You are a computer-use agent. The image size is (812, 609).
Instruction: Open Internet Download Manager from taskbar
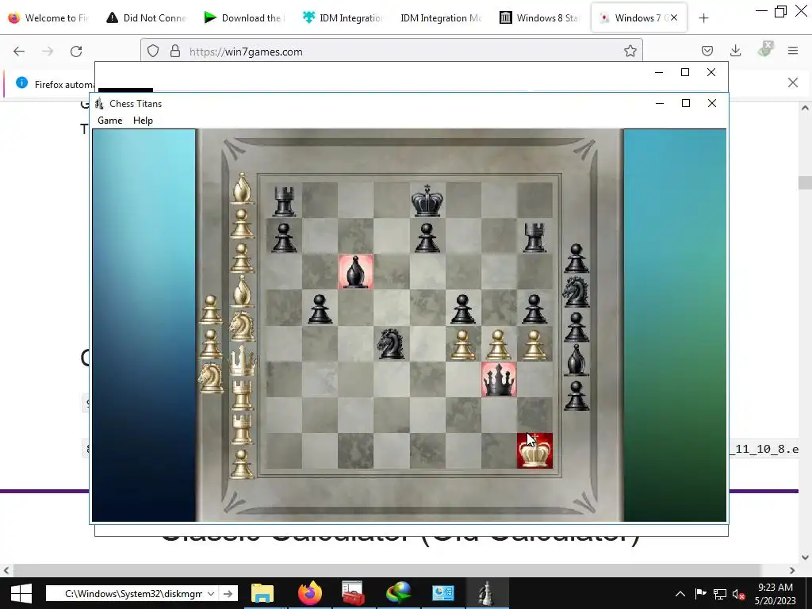pos(398,593)
